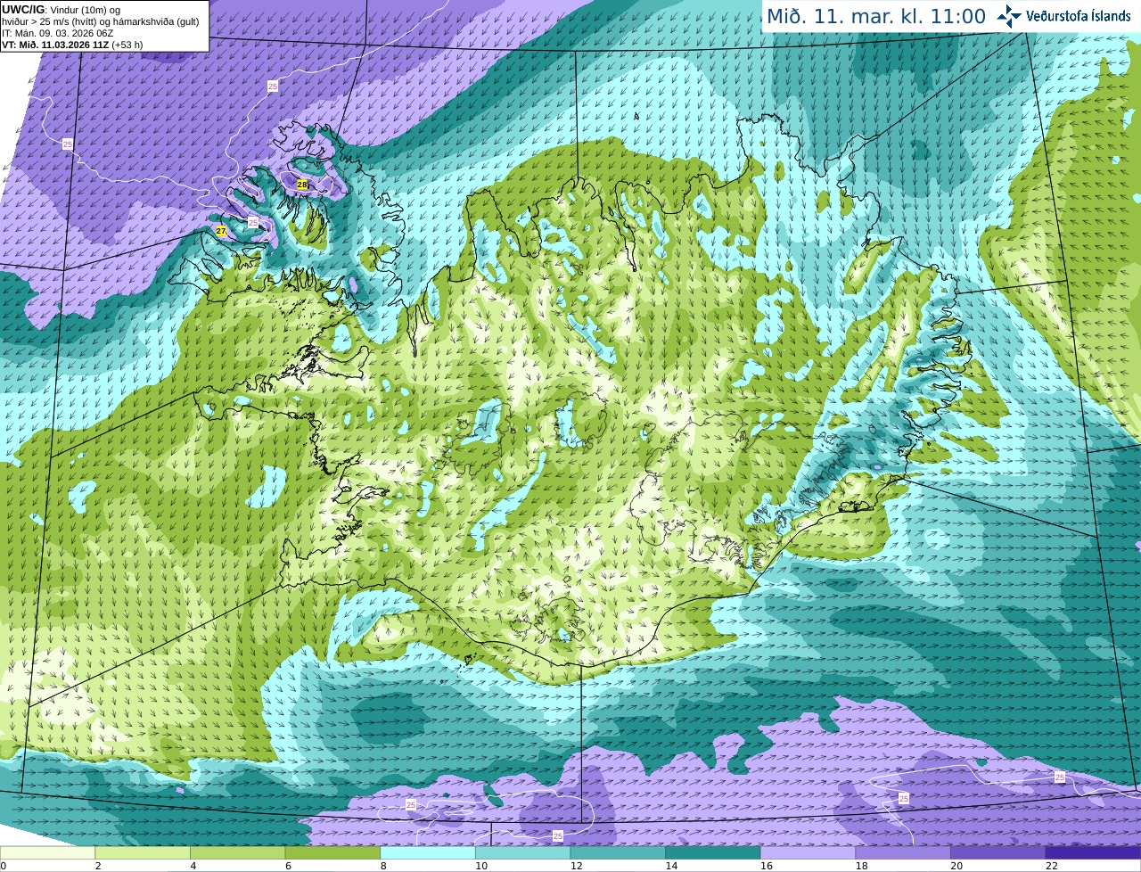Click the legend scale value 14
This screenshot has width=1141, height=872.
pos(671,866)
